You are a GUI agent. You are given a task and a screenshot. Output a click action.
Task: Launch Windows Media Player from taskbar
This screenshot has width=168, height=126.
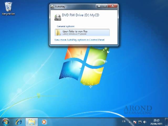coord(44,122)
